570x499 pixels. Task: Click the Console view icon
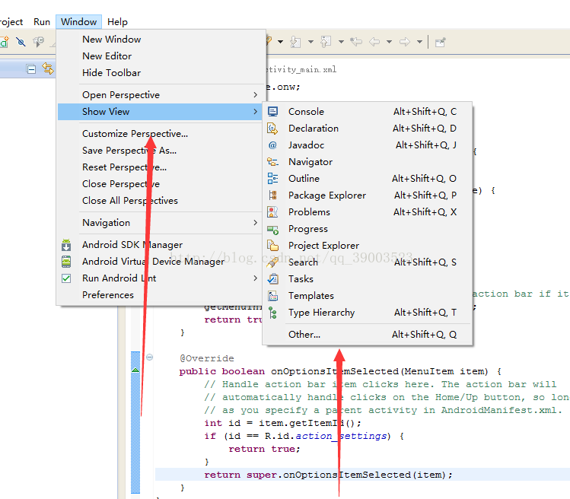tap(273, 112)
